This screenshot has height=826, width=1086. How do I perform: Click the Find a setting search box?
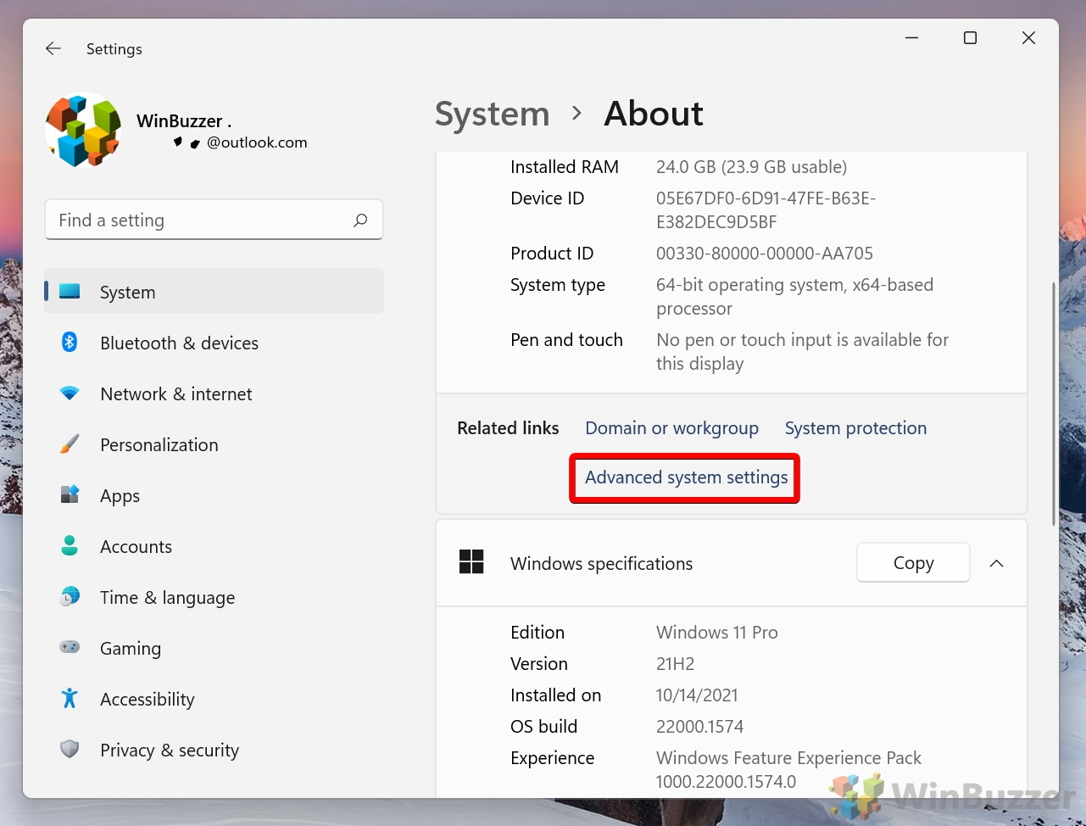[214, 220]
